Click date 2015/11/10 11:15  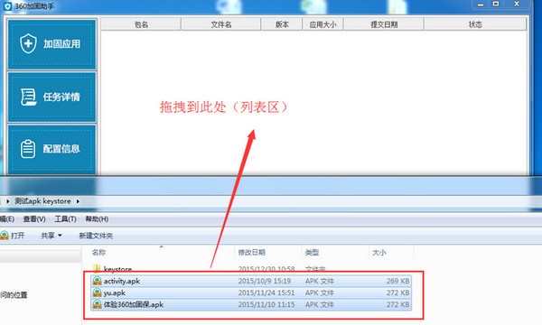266,304
